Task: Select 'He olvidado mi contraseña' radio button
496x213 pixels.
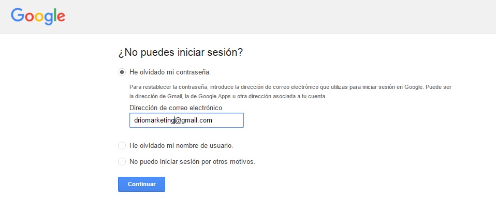Action: tap(122, 72)
